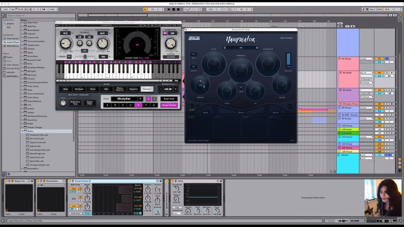Screen dimensions: 404x227
Task: Expand the Glue Compressor device folder
Action: point(22,94)
